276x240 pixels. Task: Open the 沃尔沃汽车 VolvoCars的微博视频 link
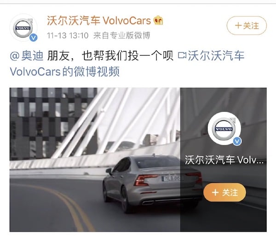[127, 64]
